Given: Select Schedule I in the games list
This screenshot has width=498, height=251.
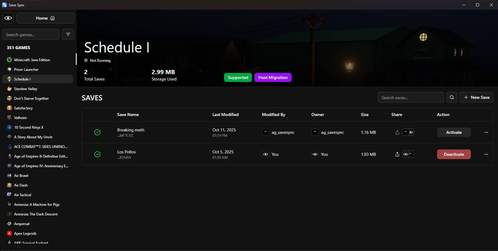Looking at the screenshot, I should [38, 79].
